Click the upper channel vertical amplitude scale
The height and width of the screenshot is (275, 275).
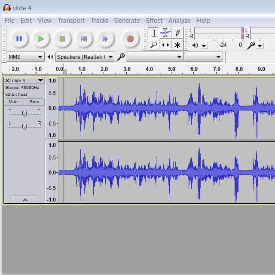point(52,108)
